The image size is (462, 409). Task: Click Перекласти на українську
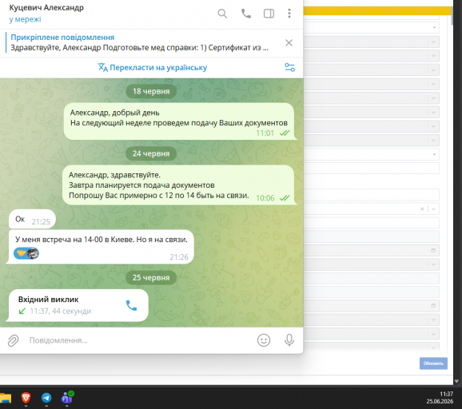pyautogui.click(x=153, y=67)
